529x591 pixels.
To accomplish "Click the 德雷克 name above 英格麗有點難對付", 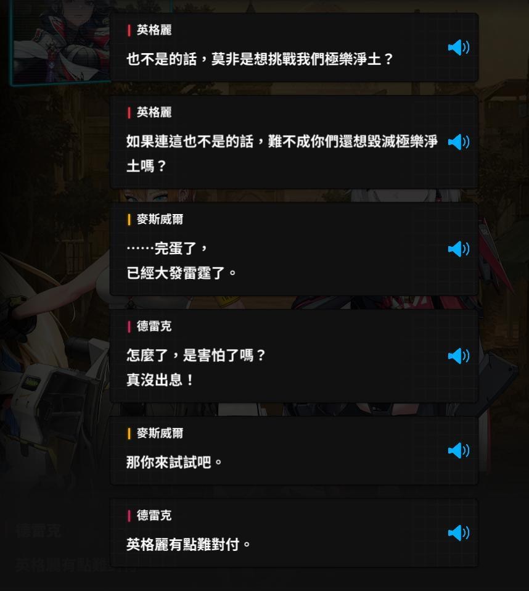I will tap(154, 515).
